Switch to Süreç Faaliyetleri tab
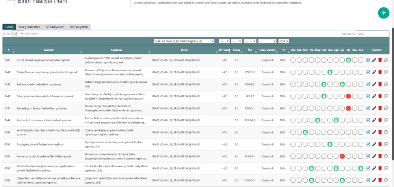Screen dimensions: 394x187 [x=30, y=27]
